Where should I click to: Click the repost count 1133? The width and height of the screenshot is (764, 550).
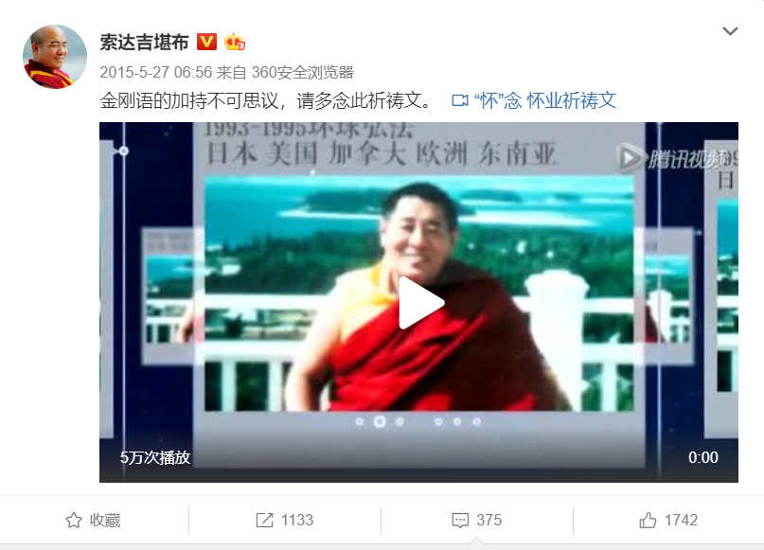(x=297, y=521)
